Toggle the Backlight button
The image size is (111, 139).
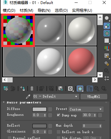pyautogui.click(x=107, y=26)
